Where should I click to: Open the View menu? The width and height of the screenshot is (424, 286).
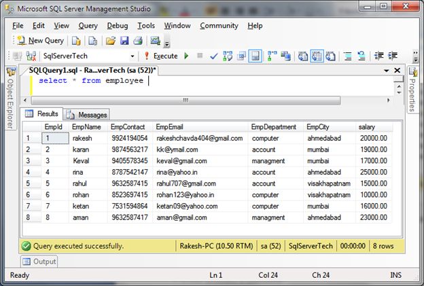61,26
